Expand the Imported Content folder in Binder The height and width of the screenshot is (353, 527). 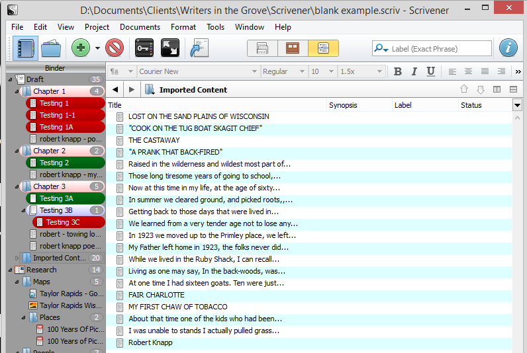(18, 258)
